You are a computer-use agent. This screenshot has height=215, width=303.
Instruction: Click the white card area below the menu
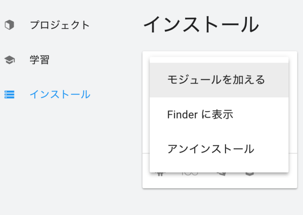[x=220, y=182]
